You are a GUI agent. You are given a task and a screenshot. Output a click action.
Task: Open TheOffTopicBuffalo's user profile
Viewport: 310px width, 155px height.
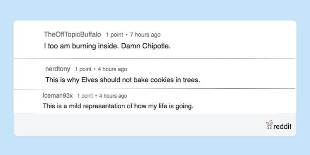tap(72, 34)
